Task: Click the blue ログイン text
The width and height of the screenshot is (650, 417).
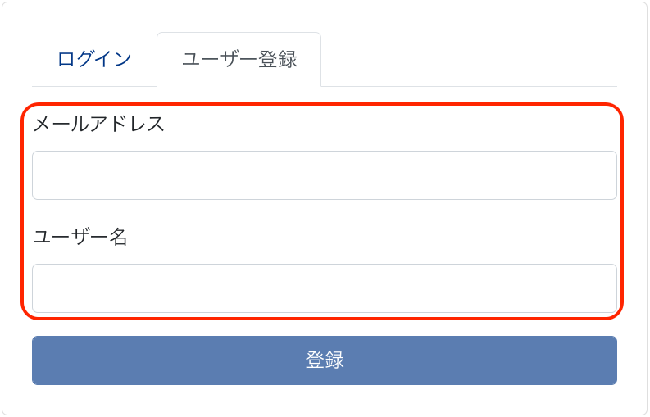Action: pos(94,59)
